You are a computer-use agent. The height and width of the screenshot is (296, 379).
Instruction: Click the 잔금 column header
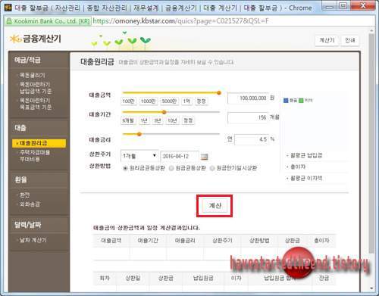coord(324,278)
